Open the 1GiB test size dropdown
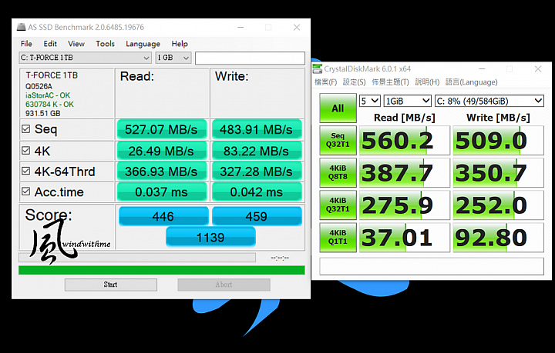555x353 pixels. pyautogui.click(x=407, y=101)
